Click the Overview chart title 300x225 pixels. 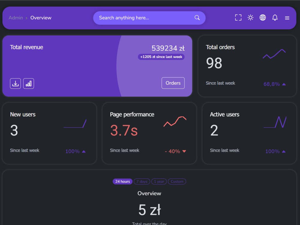tap(149, 193)
